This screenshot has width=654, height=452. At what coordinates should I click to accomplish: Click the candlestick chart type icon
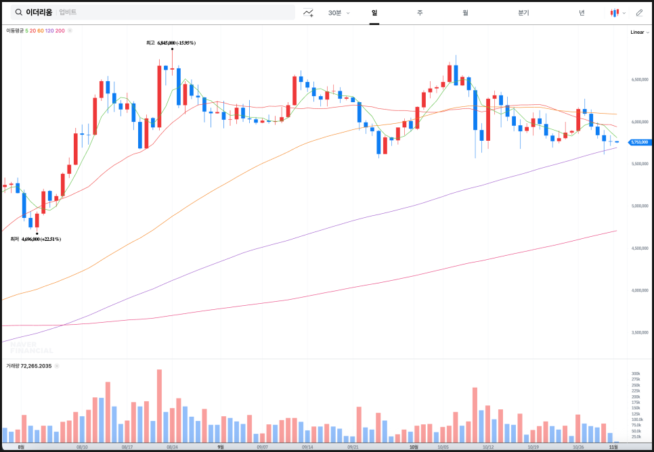[x=614, y=12]
